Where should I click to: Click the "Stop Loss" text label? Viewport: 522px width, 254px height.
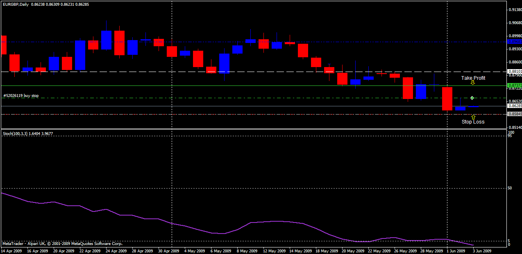473,122
